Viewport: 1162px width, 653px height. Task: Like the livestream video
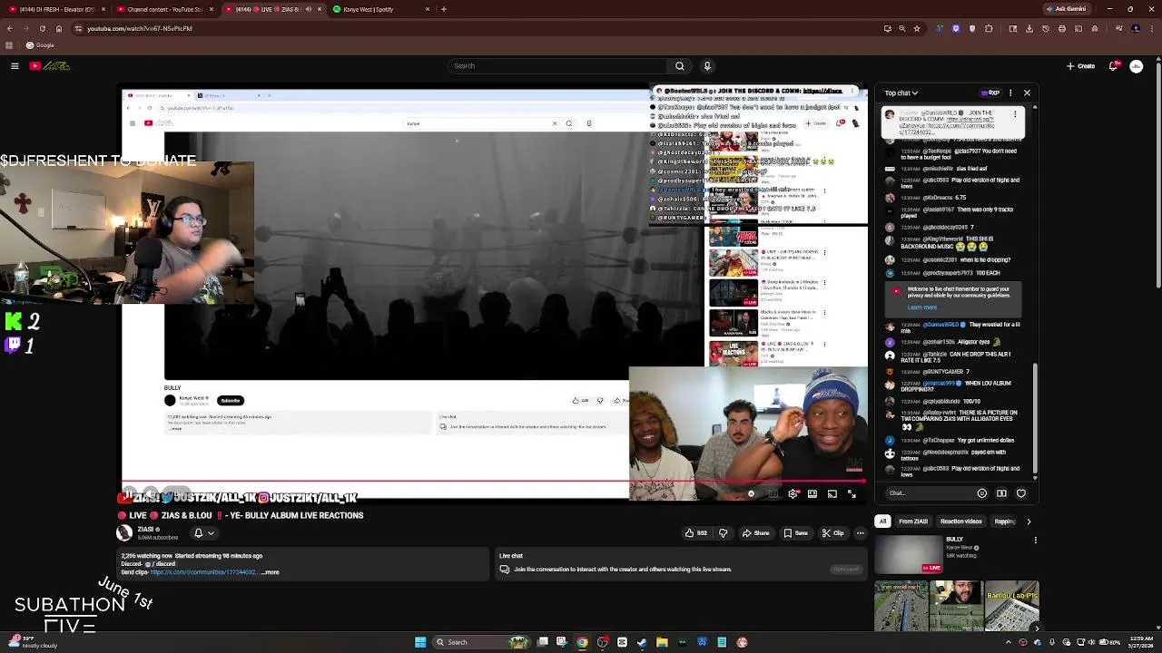pos(697,533)
